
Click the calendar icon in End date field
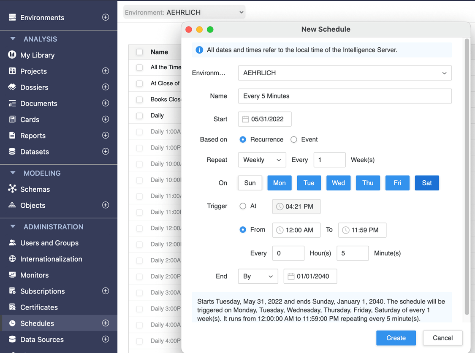click(291, 277)
